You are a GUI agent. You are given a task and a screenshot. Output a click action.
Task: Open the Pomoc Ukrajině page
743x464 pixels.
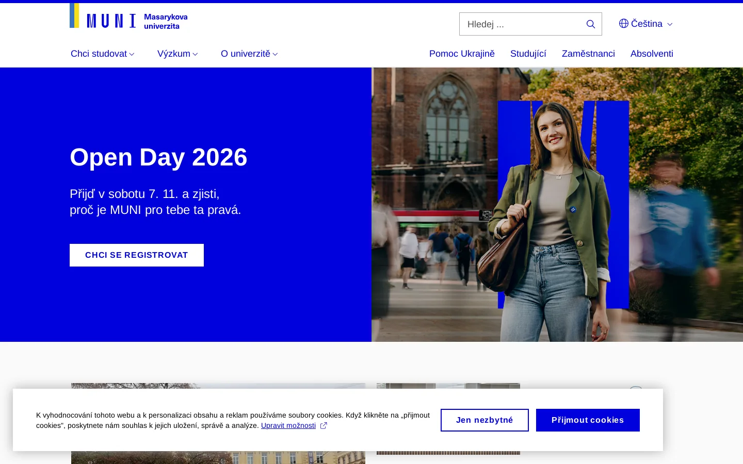tap(462, 54)
